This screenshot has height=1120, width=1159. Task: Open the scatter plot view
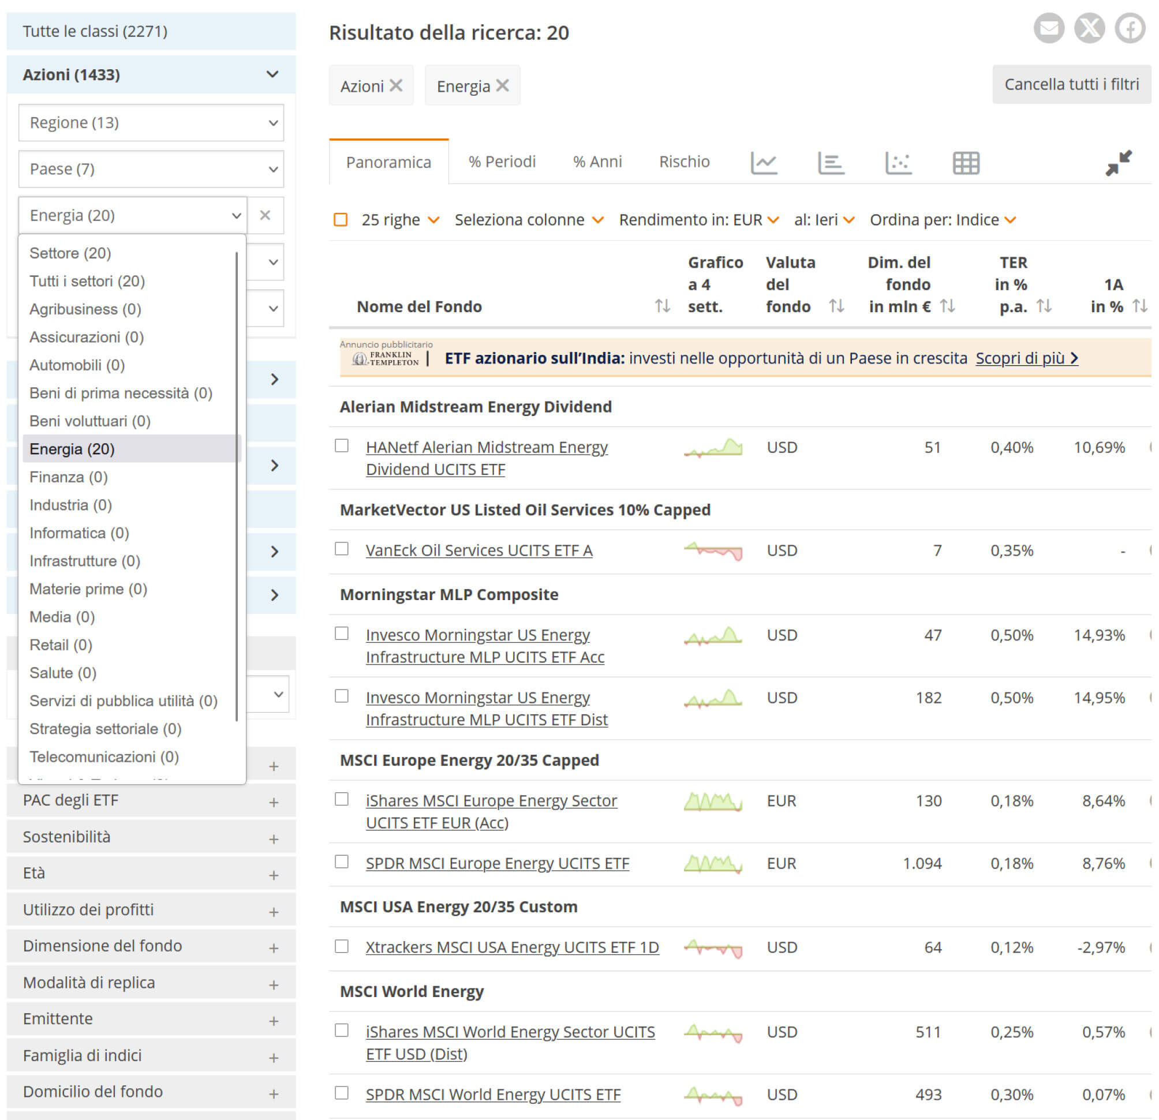898,163
